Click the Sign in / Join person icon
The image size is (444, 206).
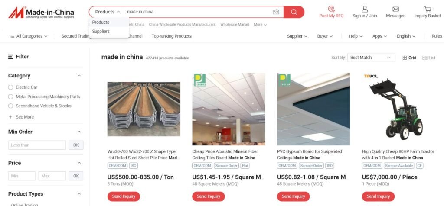pos(365,9)
